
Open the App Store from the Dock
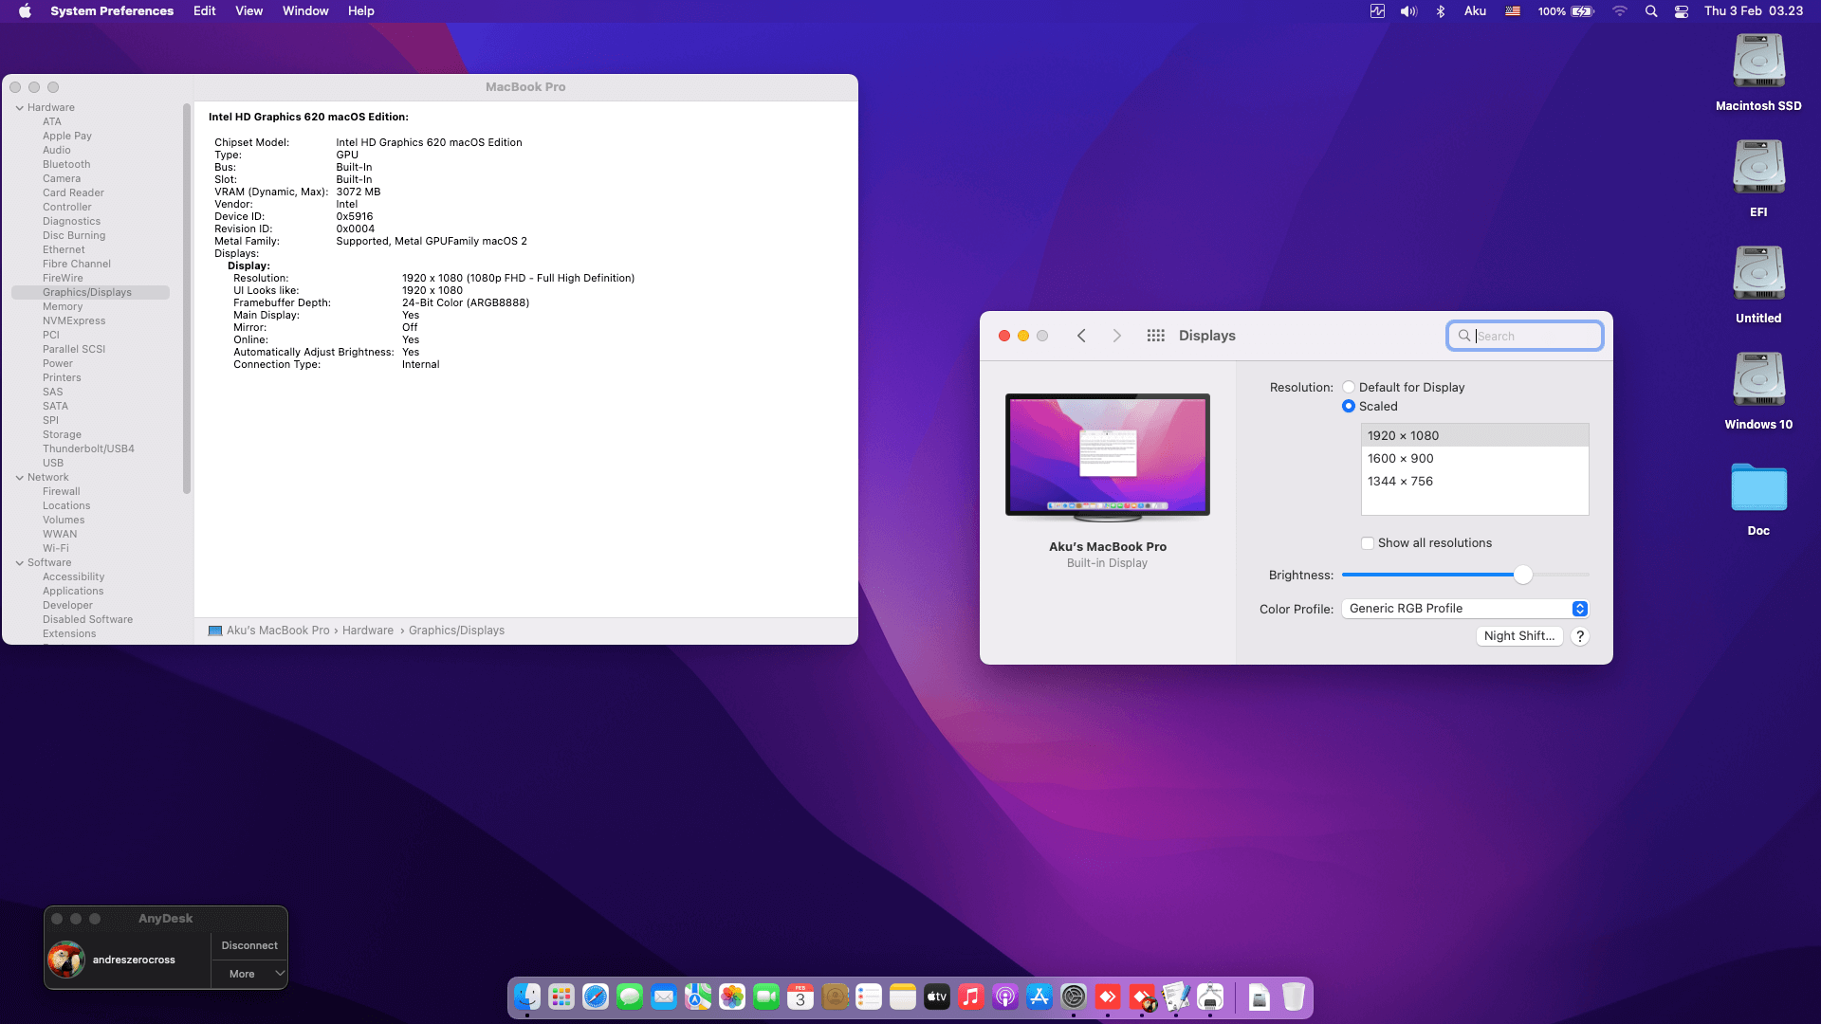[1039, 997]
